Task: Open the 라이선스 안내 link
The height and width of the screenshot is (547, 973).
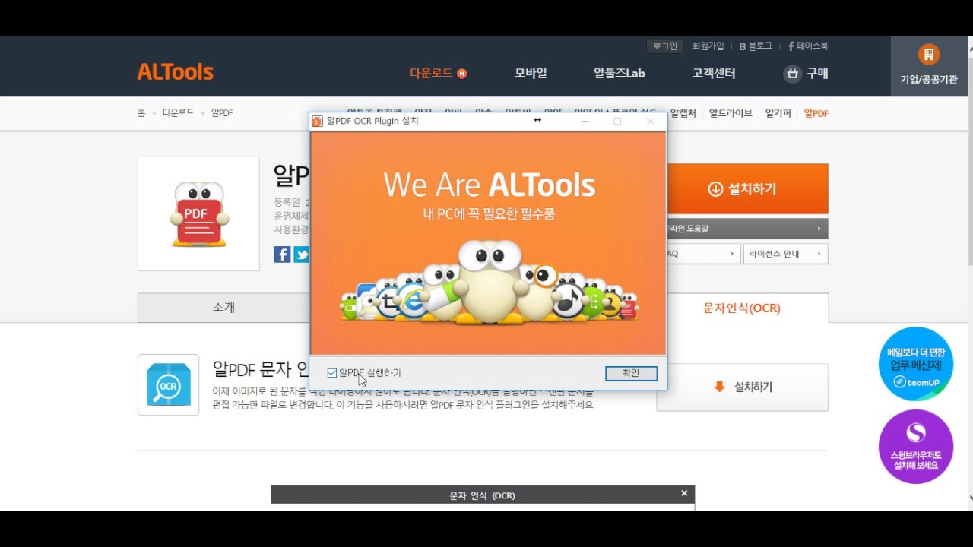Action: tap(785, 254)
